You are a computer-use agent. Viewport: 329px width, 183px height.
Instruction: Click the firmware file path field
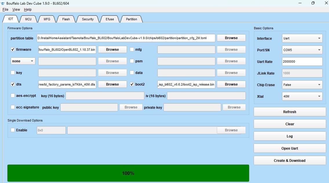[x=67, y=50]
